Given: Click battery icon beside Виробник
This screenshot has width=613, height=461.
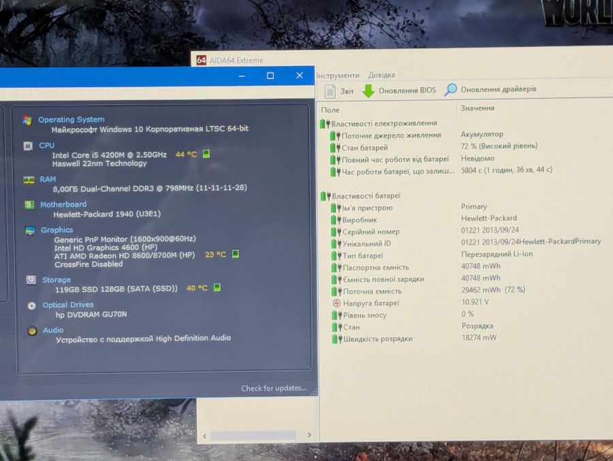Looking at the screenshot, I should tap(336, 220).
